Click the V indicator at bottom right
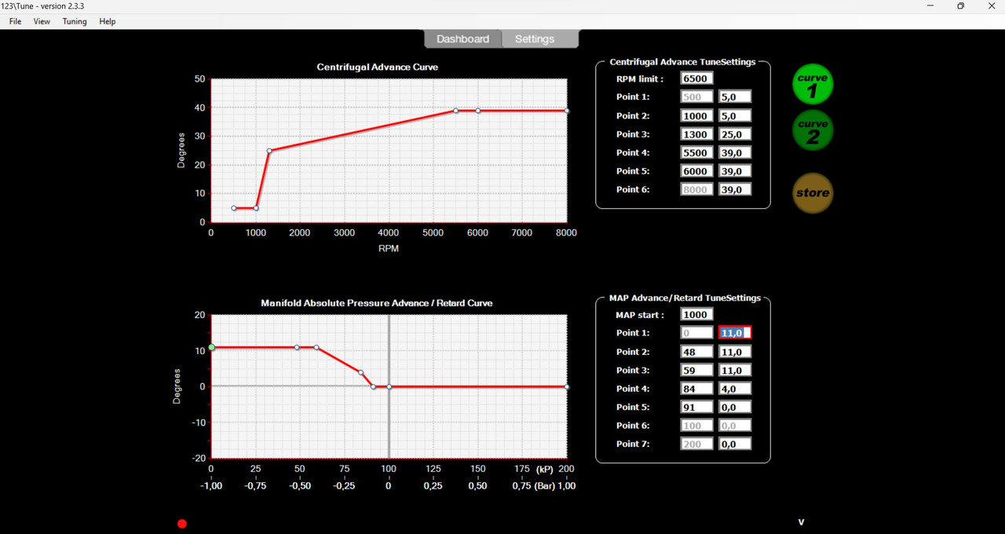The image size is (1005, 534). 801,522
